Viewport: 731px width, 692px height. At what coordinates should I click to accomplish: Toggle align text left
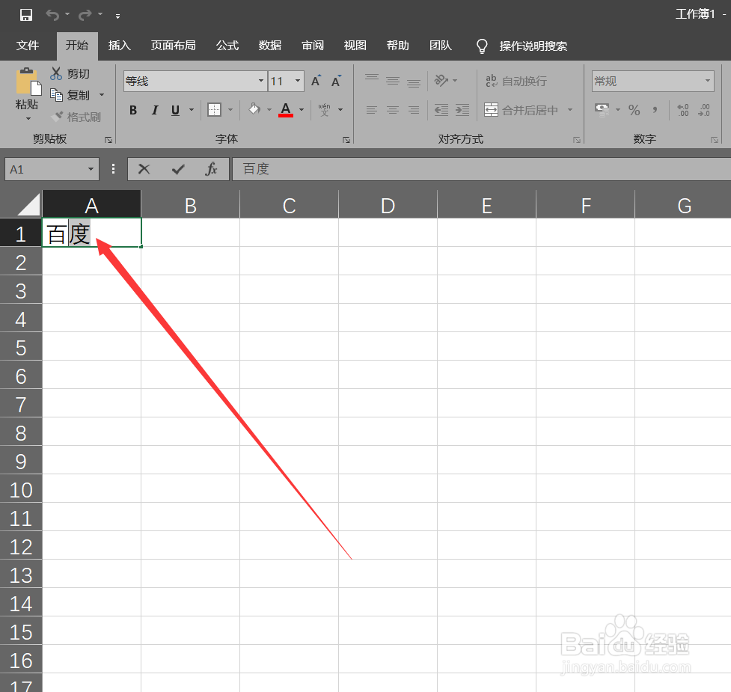click(372, 110)
